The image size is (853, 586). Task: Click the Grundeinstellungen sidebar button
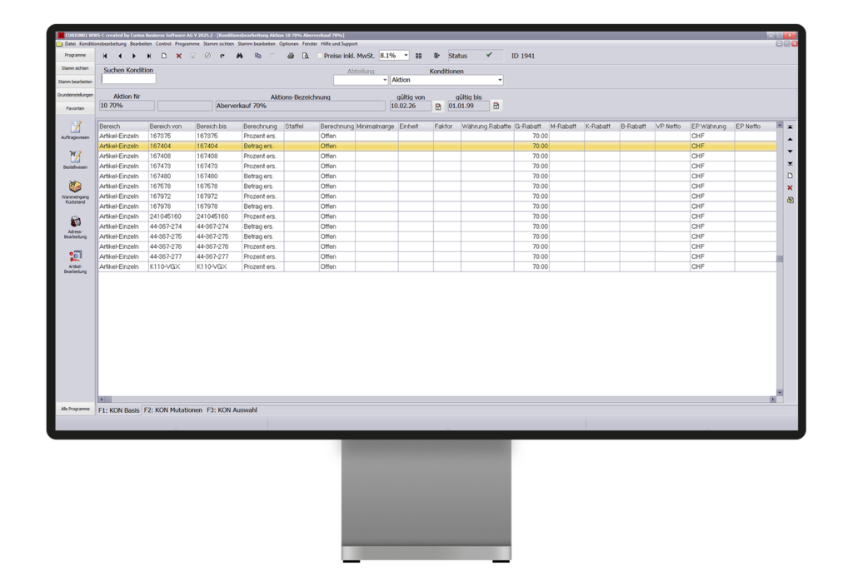click(x=75, y=95)
